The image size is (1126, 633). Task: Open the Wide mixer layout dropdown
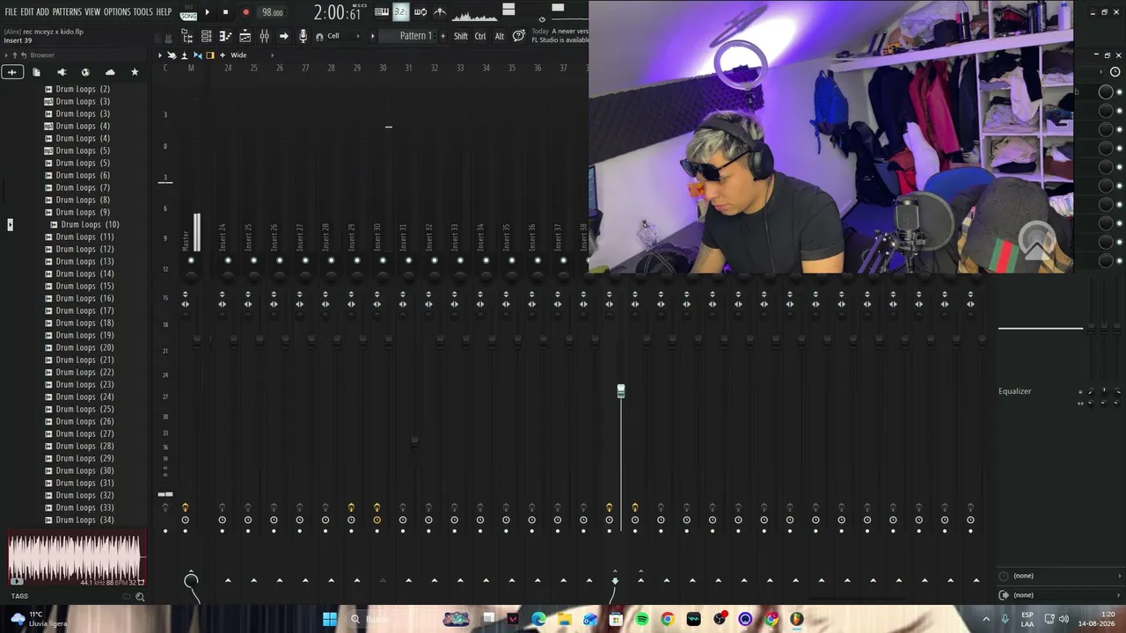pos(244,55)
